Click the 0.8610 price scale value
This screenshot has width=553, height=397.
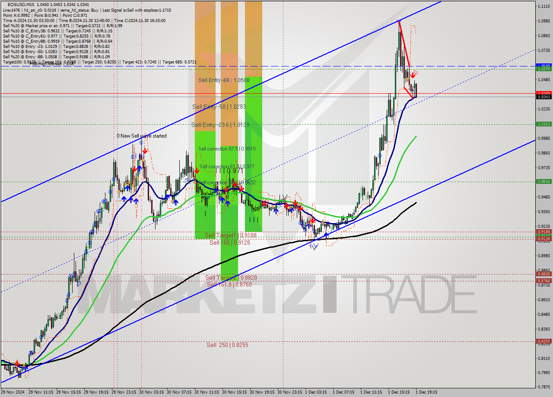click(543, 299)
